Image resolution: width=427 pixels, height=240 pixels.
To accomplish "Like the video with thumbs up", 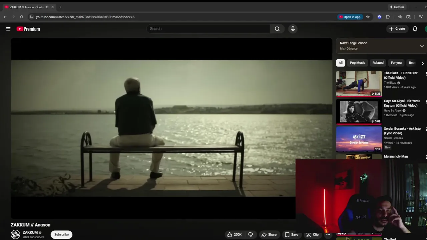I will pos(235,235).
